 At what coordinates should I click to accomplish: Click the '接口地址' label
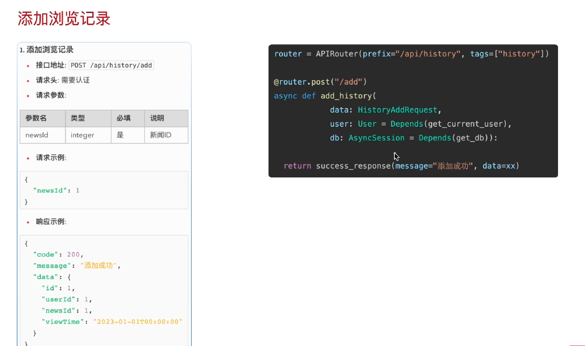[x=50, y=65]
